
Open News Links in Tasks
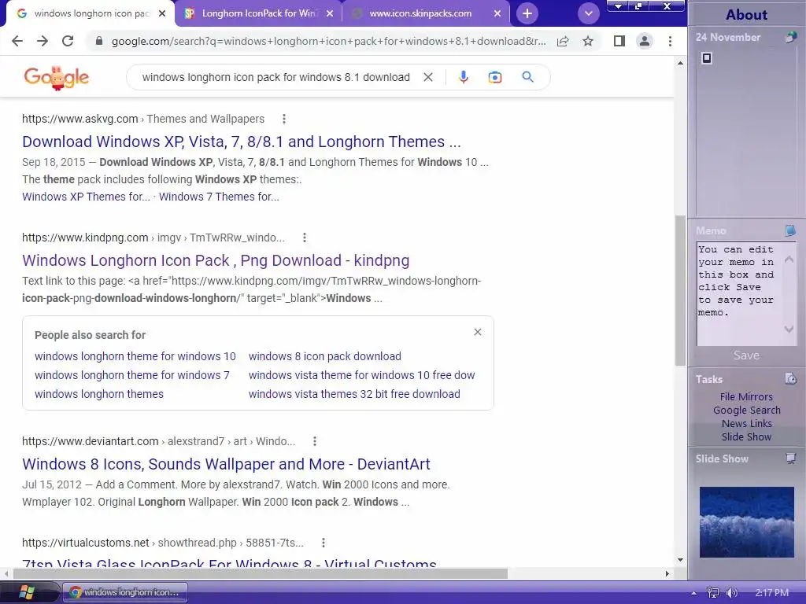coord(746,424)
